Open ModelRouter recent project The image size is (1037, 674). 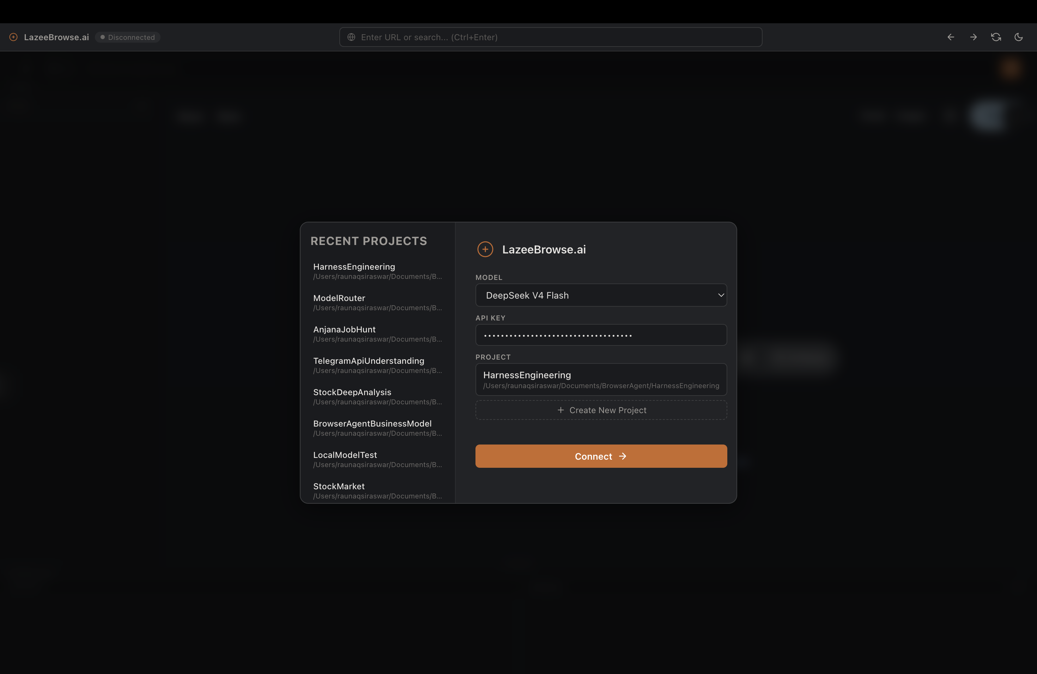[377, 302]
